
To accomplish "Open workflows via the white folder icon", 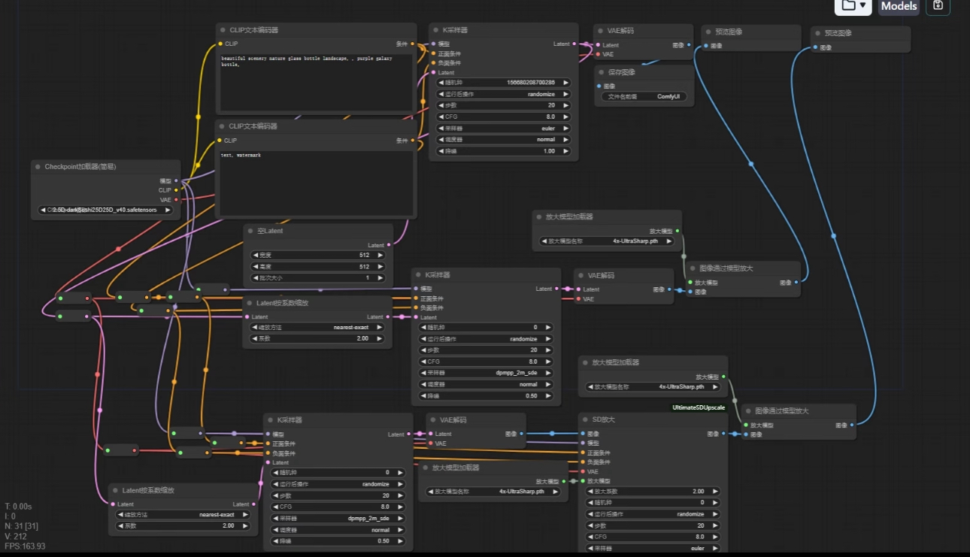I will point(850,7).
